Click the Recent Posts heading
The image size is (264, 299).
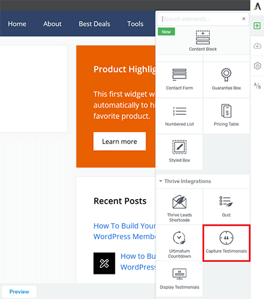pos(120,201)
